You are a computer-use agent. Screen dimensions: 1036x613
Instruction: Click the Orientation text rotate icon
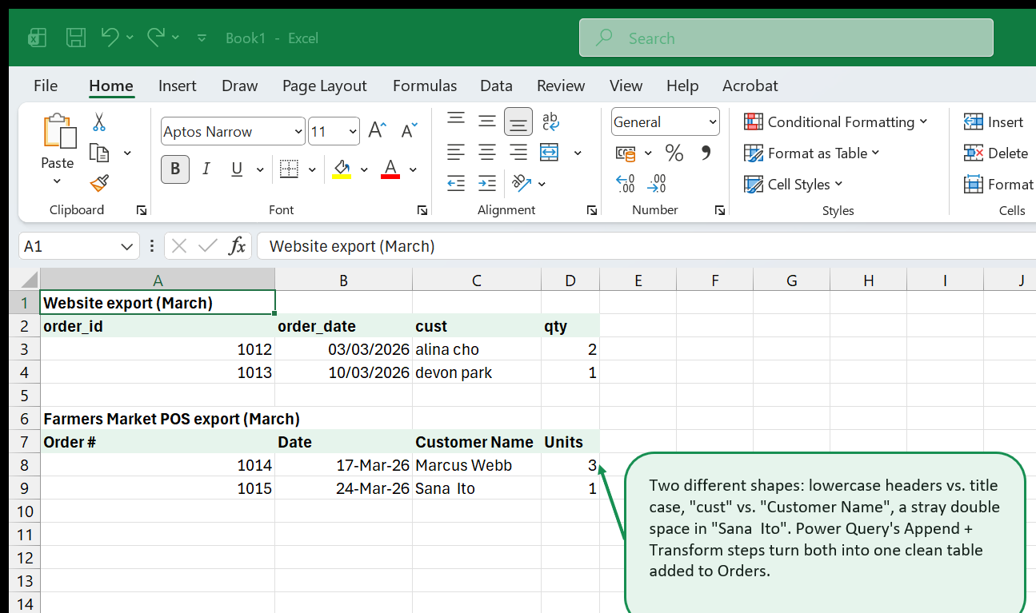[x=522, y=183]
